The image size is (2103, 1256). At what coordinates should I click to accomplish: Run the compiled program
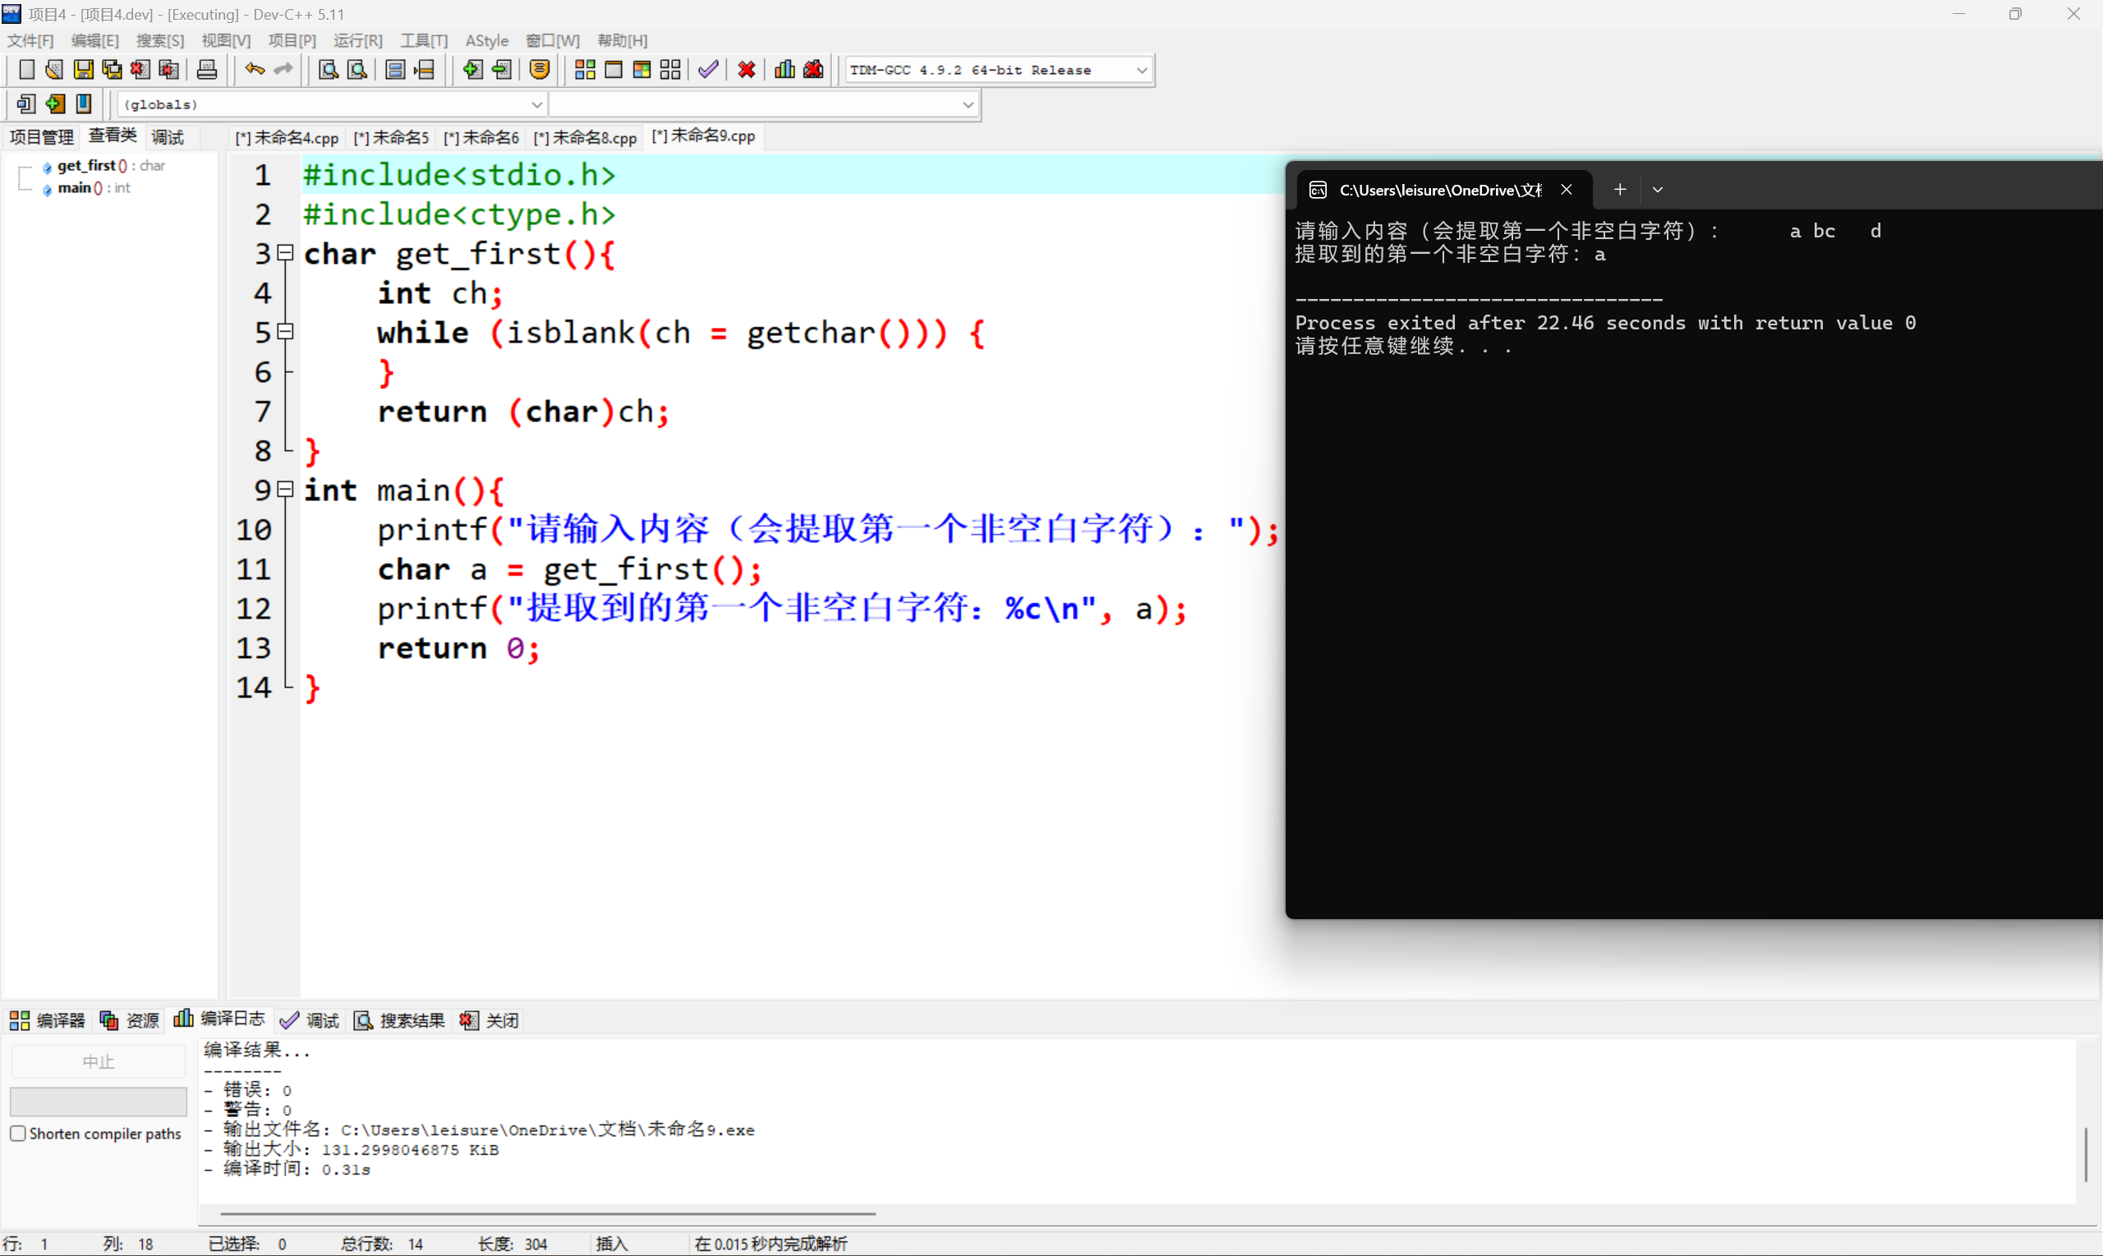coord(613,69)
